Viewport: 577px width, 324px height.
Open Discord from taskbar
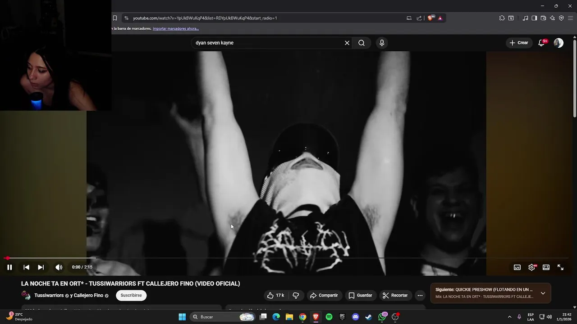[355, 317]
